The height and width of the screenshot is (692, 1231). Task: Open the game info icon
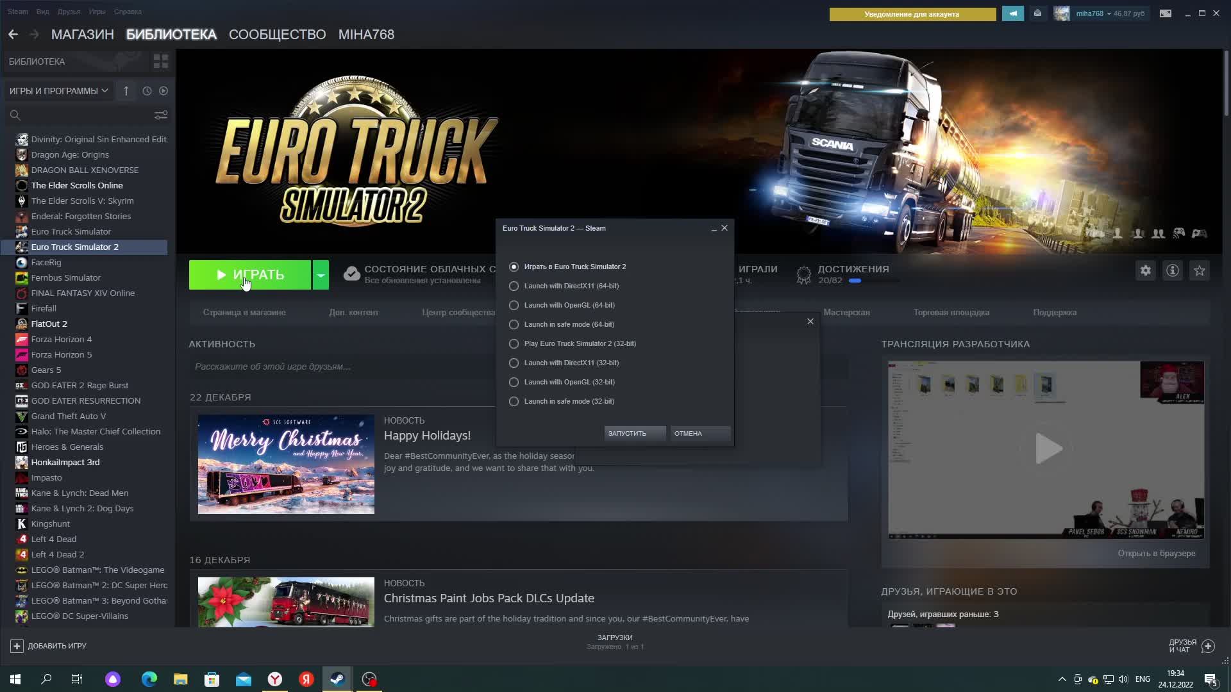pyautogui.click(x=1173, y=271)
